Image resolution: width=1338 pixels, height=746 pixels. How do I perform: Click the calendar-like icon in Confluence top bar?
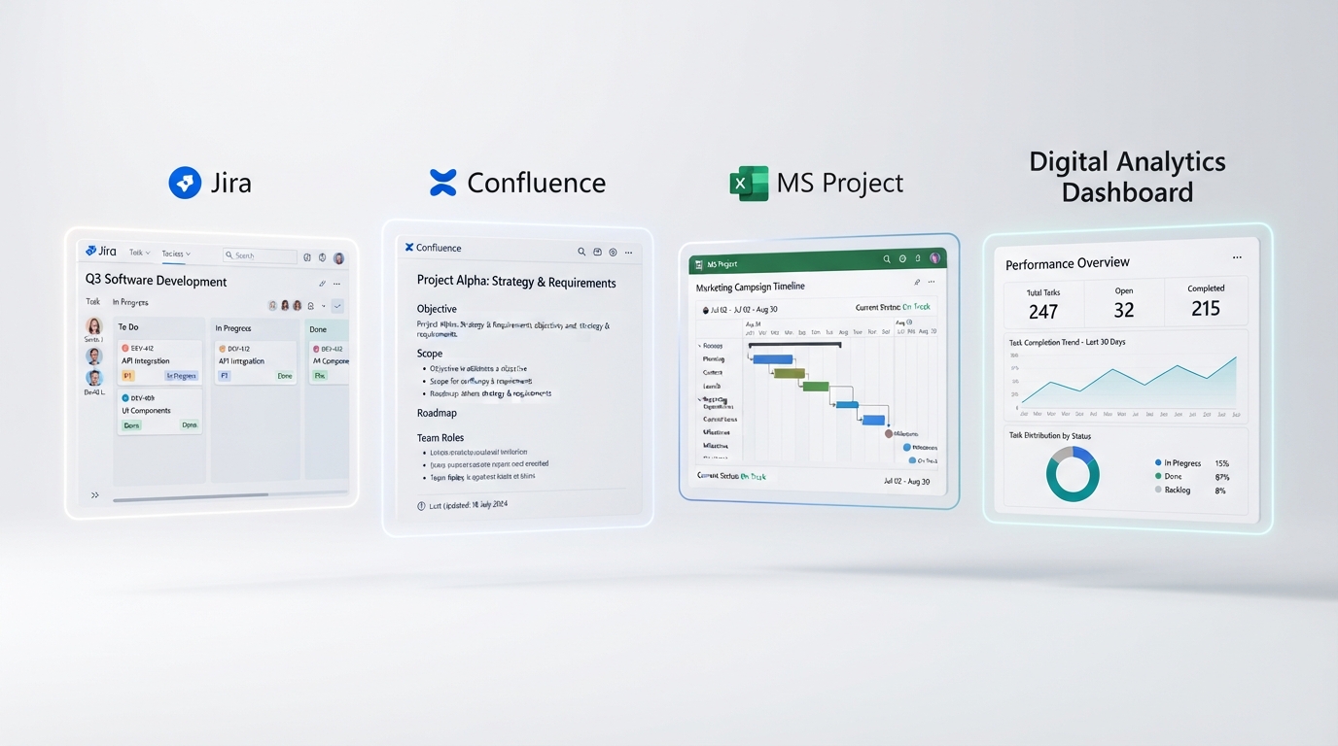click(597, 252)
